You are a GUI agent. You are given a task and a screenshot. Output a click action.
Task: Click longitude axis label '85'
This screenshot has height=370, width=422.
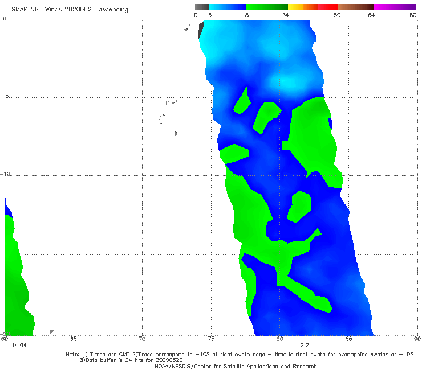[348, 339]
